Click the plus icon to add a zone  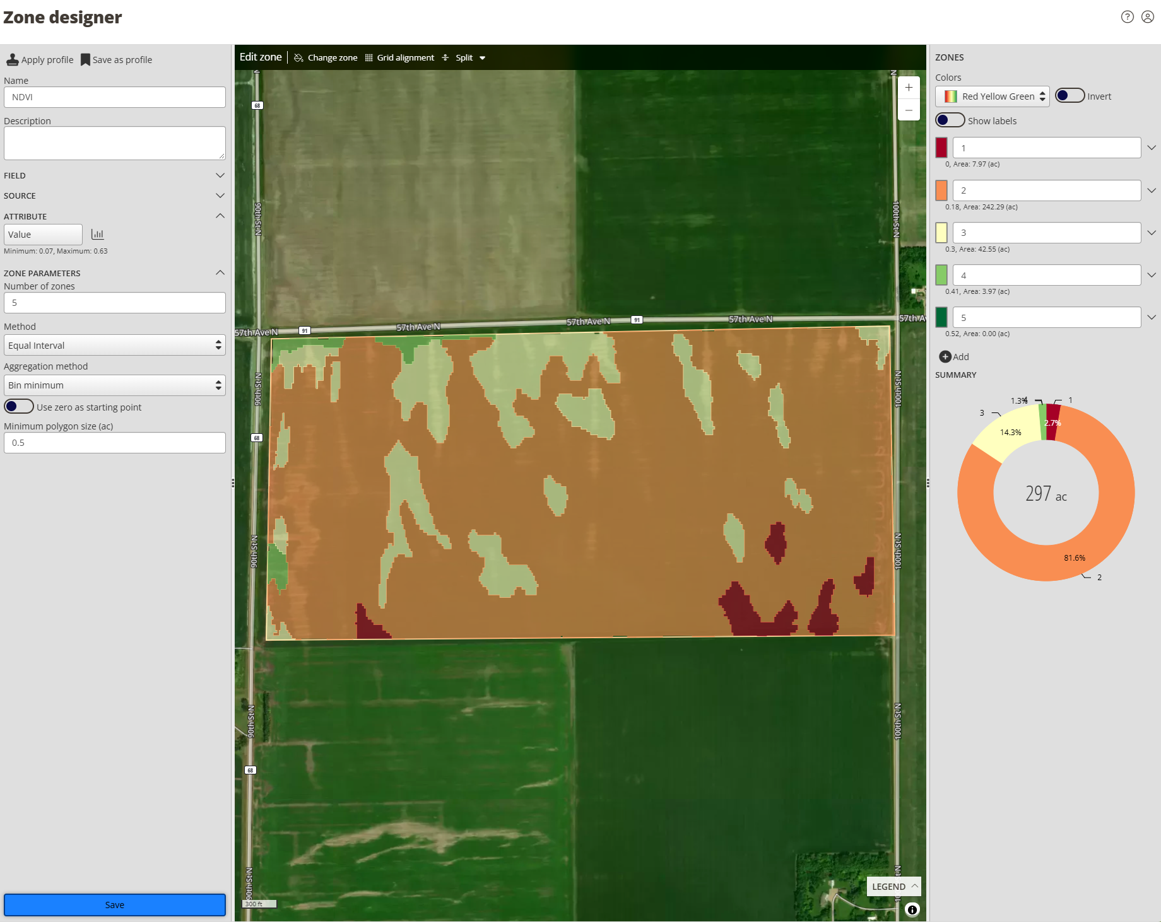[x=945, y=357]
